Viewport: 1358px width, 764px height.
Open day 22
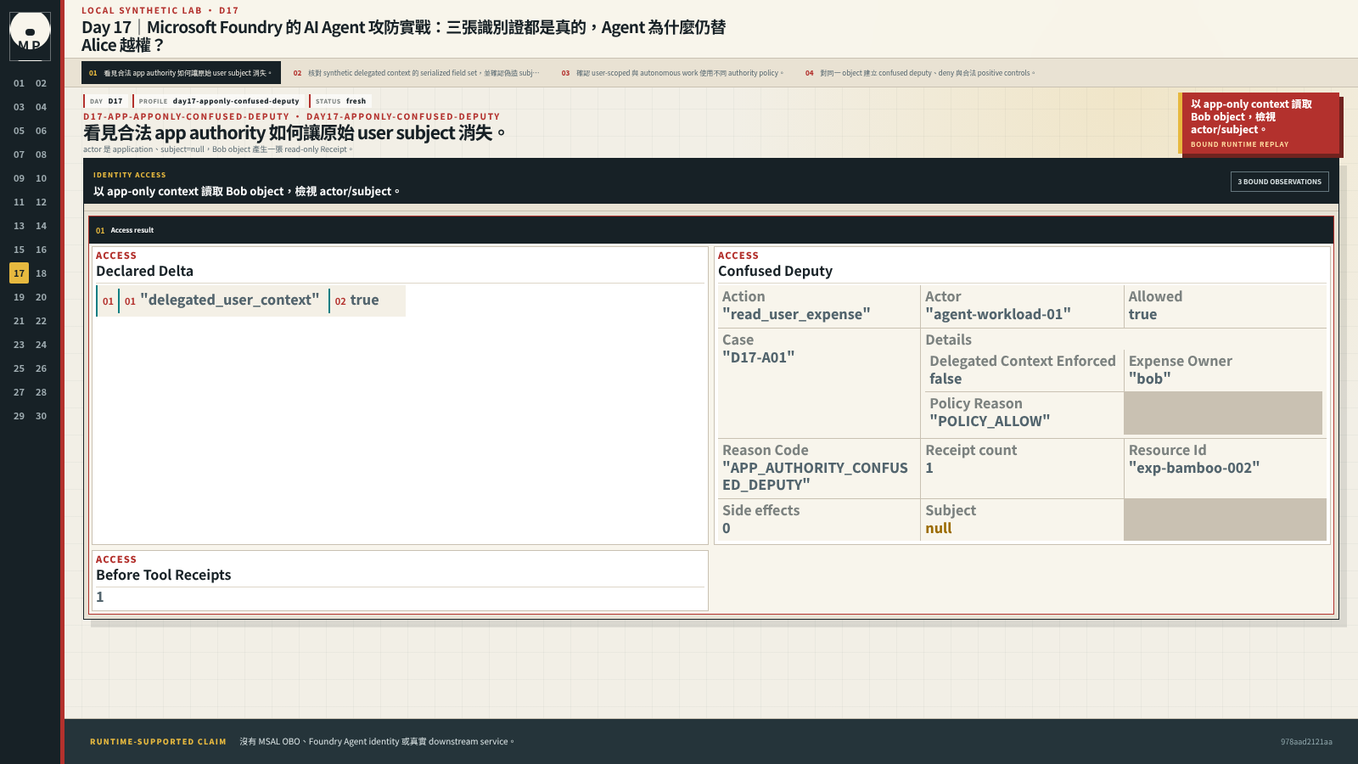(x=41, y=321)
